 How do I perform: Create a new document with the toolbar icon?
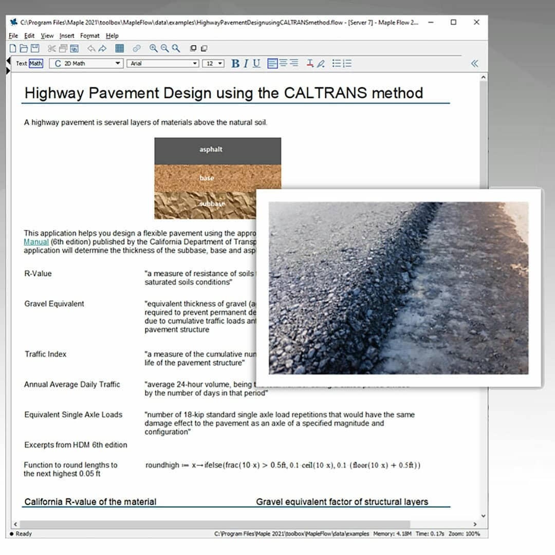13,48
